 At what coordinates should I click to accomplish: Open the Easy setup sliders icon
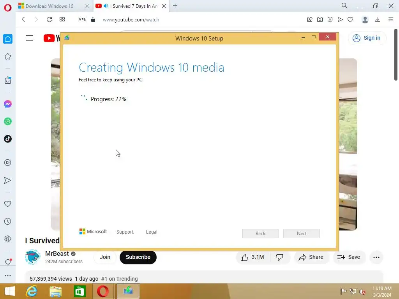(391, 19)
